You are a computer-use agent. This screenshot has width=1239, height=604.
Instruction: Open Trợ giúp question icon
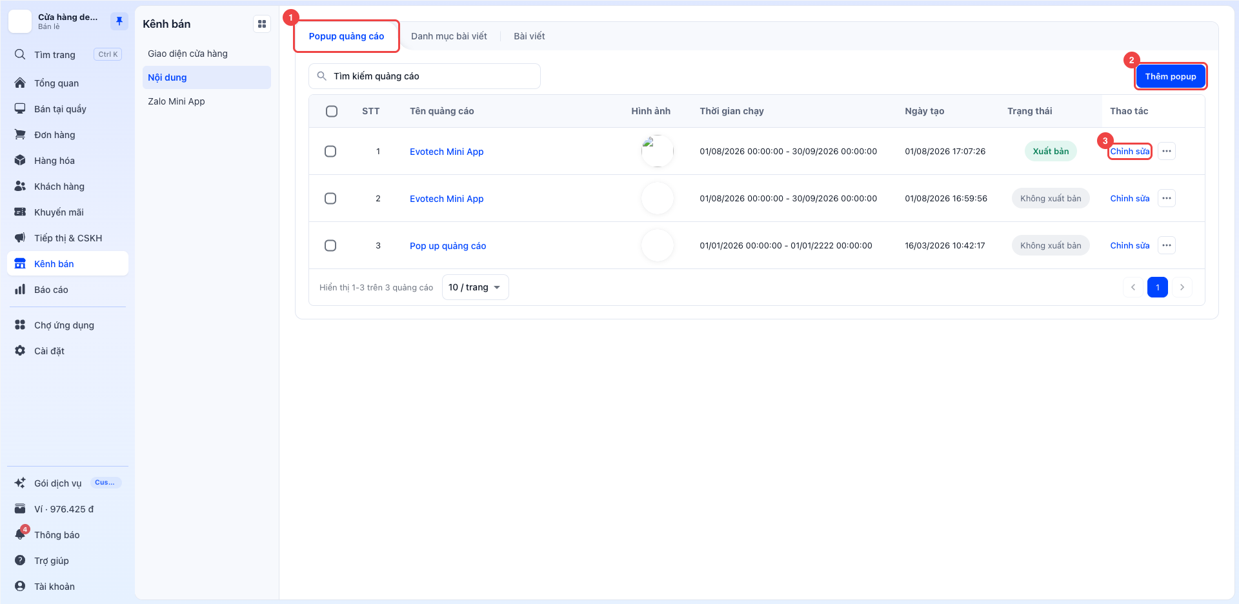tap(20, 560)
